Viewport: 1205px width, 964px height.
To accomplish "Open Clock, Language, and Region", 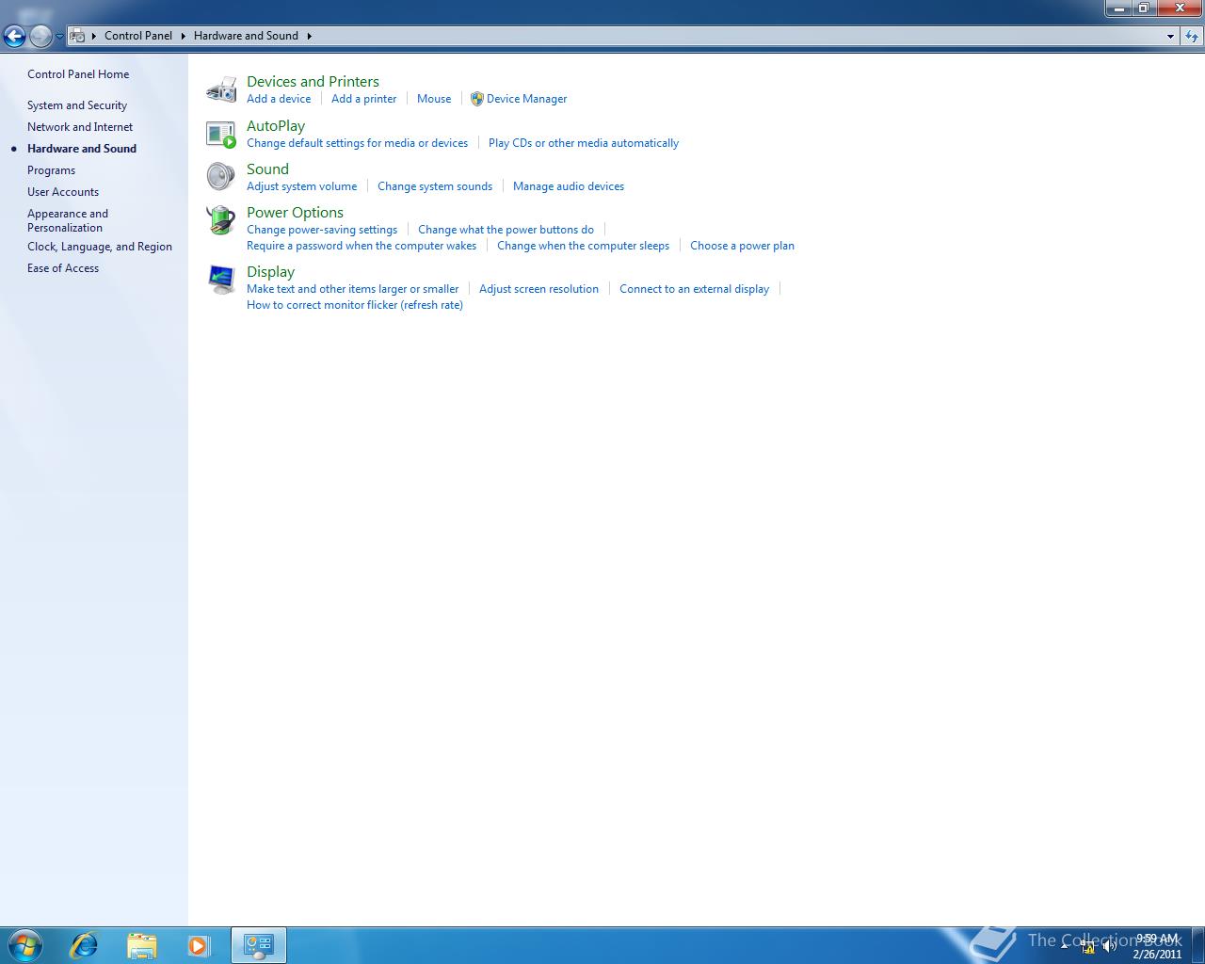I will (100, 247).
